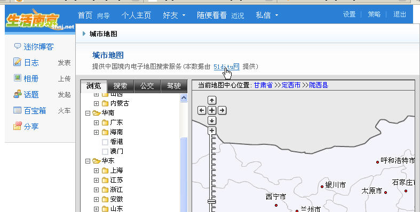Switch to the 搜索 tab
This screenshot has height=212, width=420.
pos(120,86)
